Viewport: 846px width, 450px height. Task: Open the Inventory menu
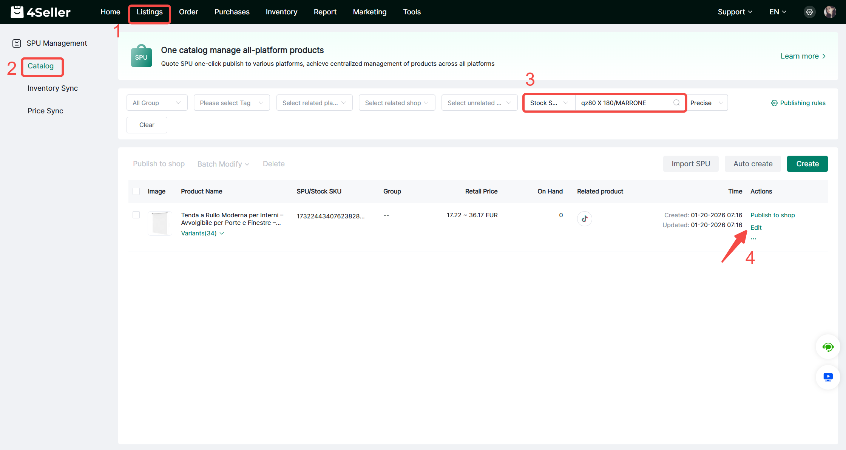pyautogui.click(x=281, y=12)
